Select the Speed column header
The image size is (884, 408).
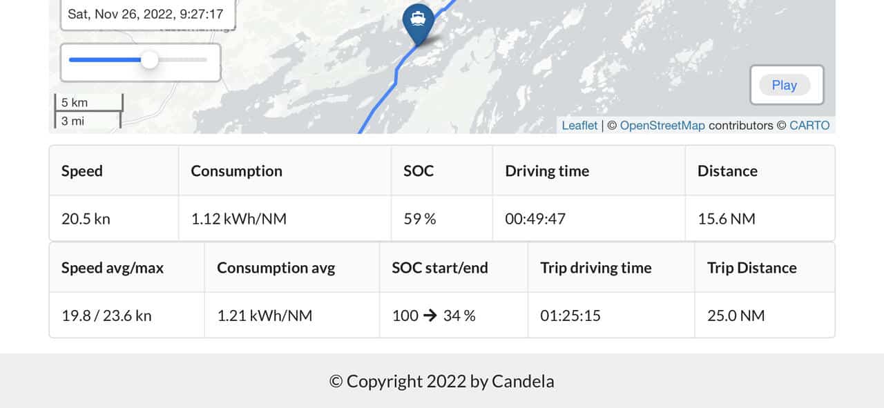pos(82,171)
